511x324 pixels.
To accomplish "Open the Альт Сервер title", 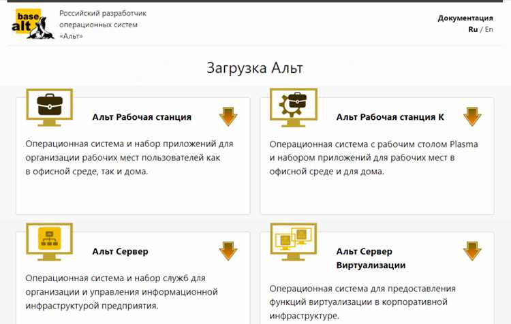I will 120,251.
